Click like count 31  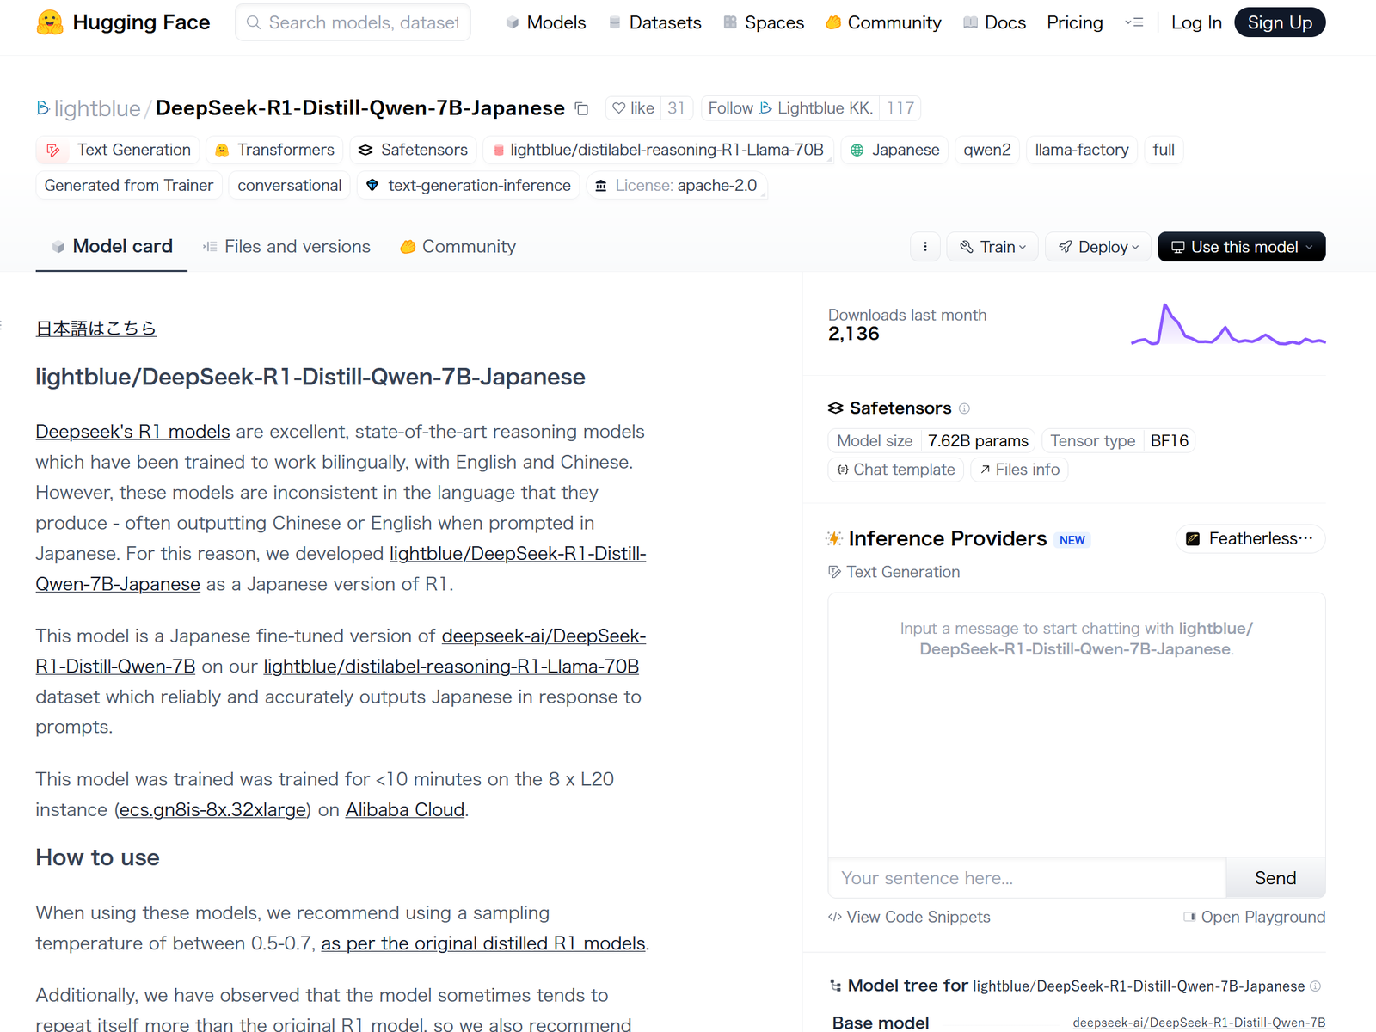676,108
